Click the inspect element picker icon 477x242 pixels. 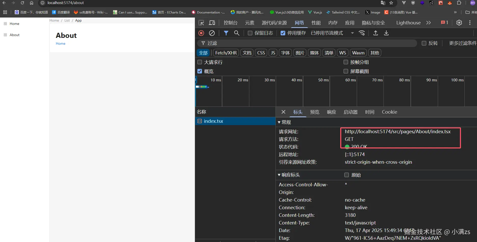click(201, 23)
